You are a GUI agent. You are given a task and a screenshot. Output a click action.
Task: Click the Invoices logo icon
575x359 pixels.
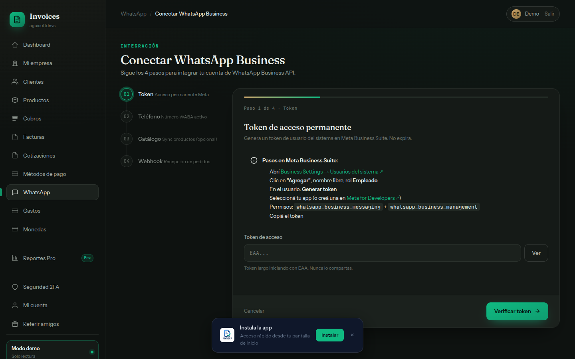pos(17,20)
